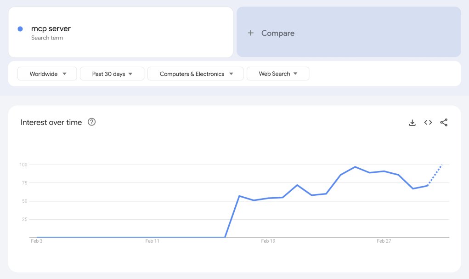Open the Web Search type dropdown

[x=278, y=74]
